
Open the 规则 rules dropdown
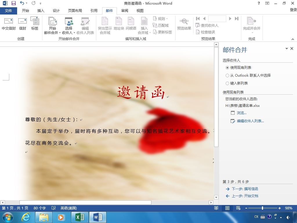point(160,19)
